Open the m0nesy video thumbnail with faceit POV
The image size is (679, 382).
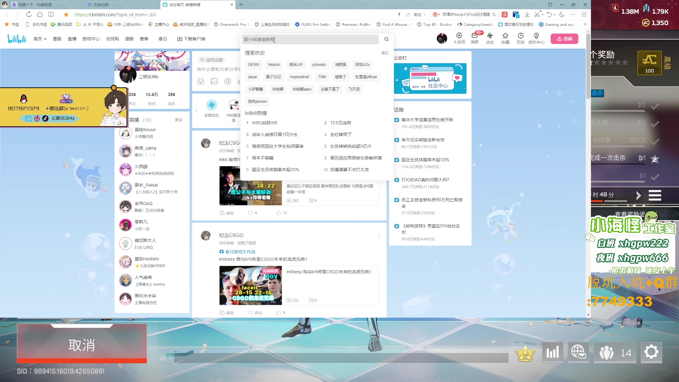250,285
